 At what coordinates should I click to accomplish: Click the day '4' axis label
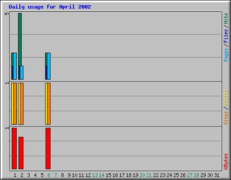tap(35, 175)
